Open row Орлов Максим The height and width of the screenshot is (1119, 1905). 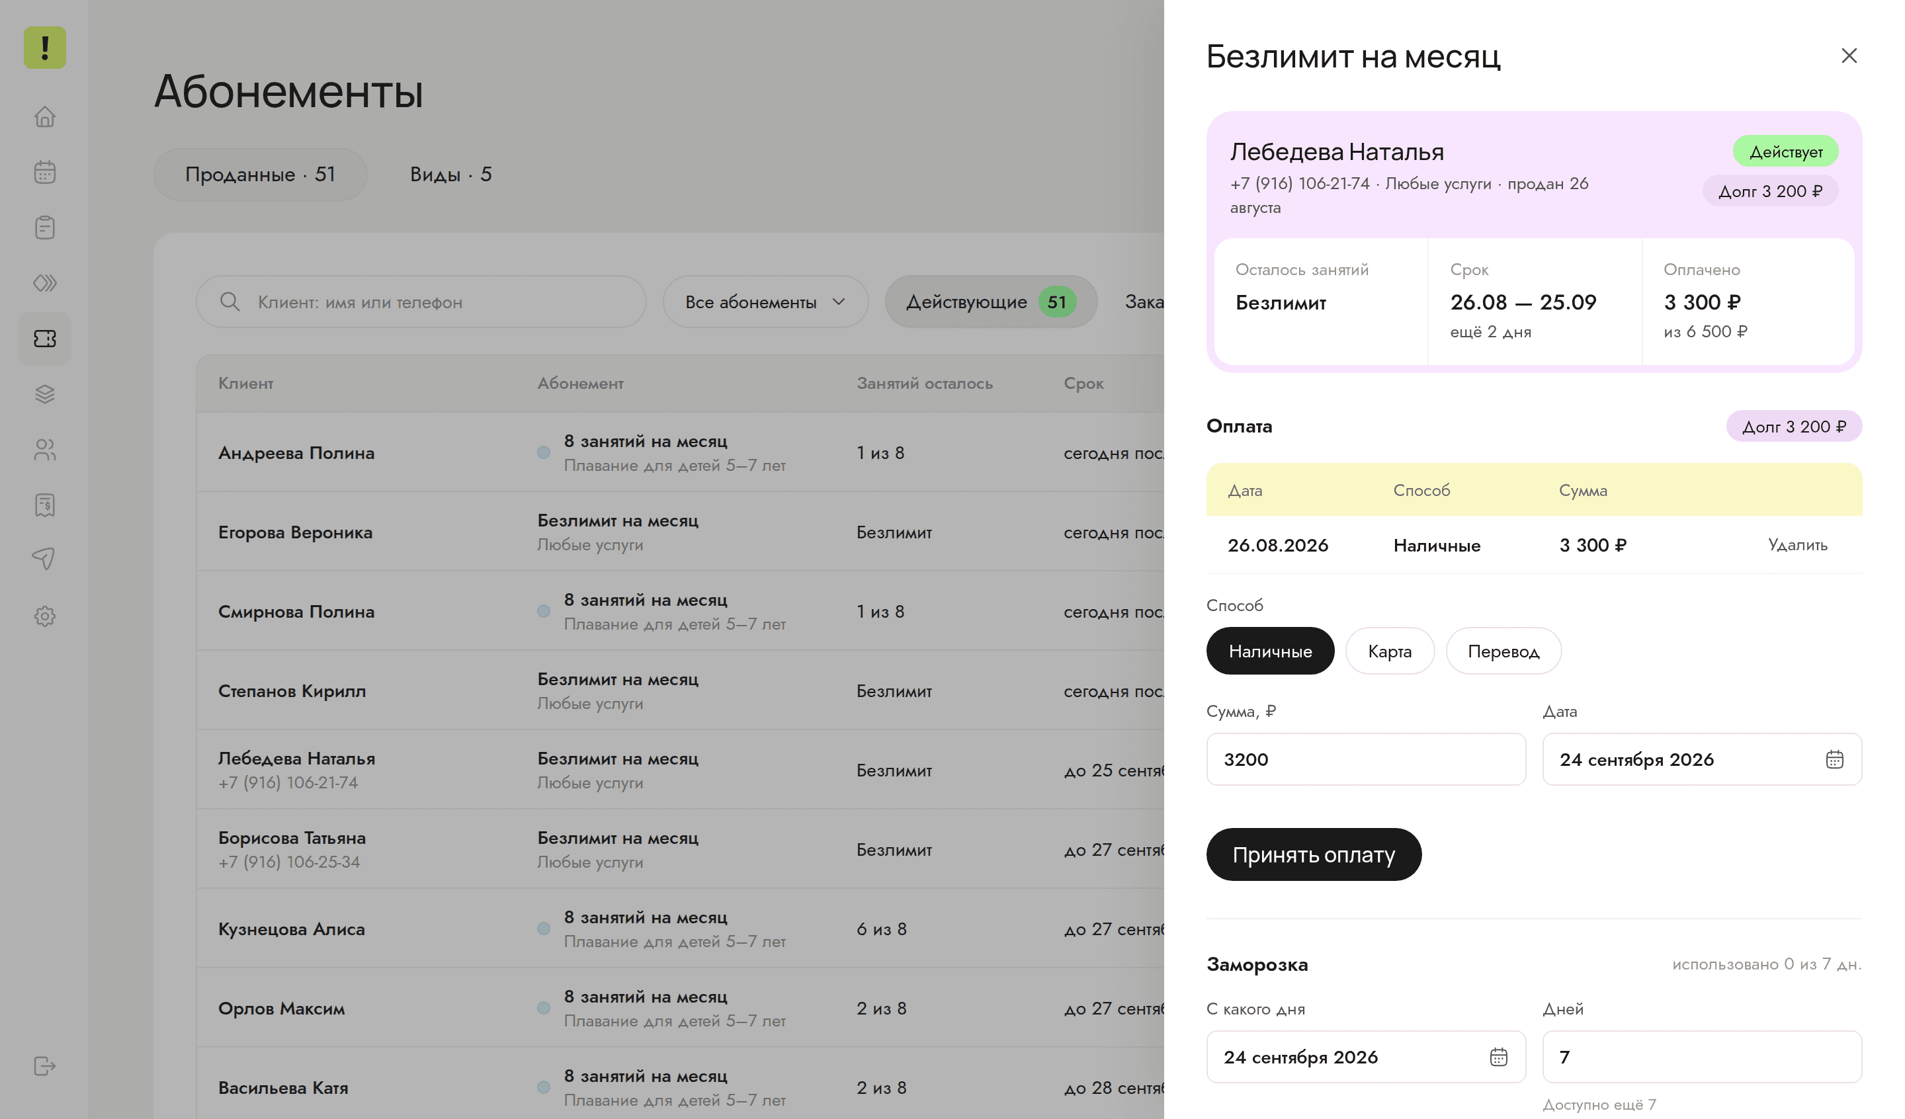pos(681,1008)
